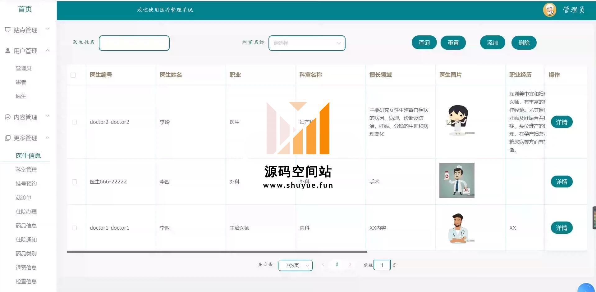Open 退费信息 menu item
The image size is (596, 292).
[26, 267]
